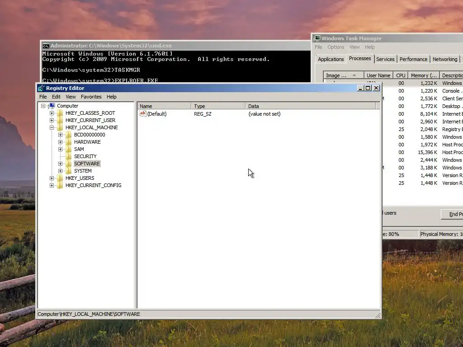The image size is (463, 347).
Task: Expand the SAM subkey
Action: 61,149
